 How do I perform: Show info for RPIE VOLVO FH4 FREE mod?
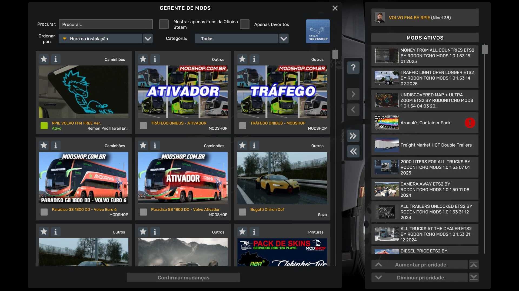[56, 59]
